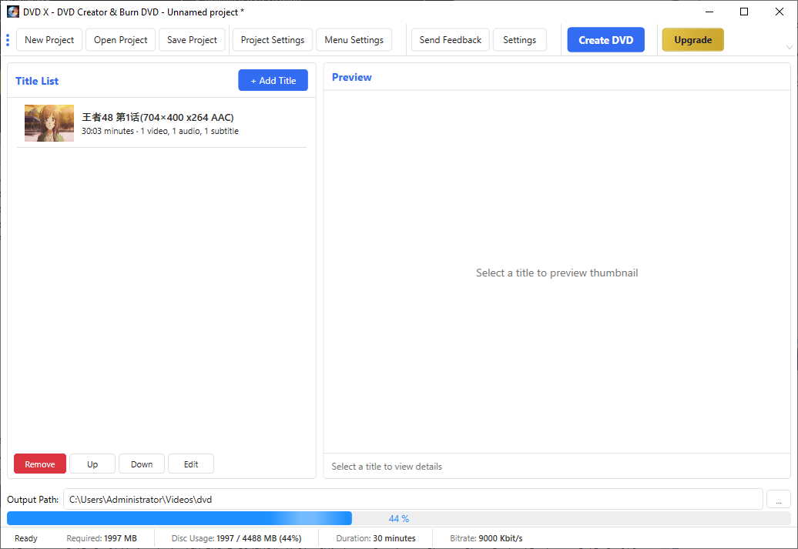Select title row text 王者48 第1话(704×400 x264 AAC)
The image size is (798, 549).
coord(158,118)
